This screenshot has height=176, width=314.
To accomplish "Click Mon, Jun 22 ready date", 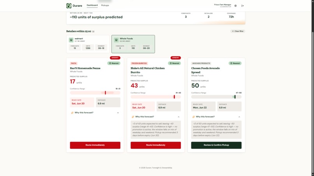I will pyautogui.click(x=199, y=108).
